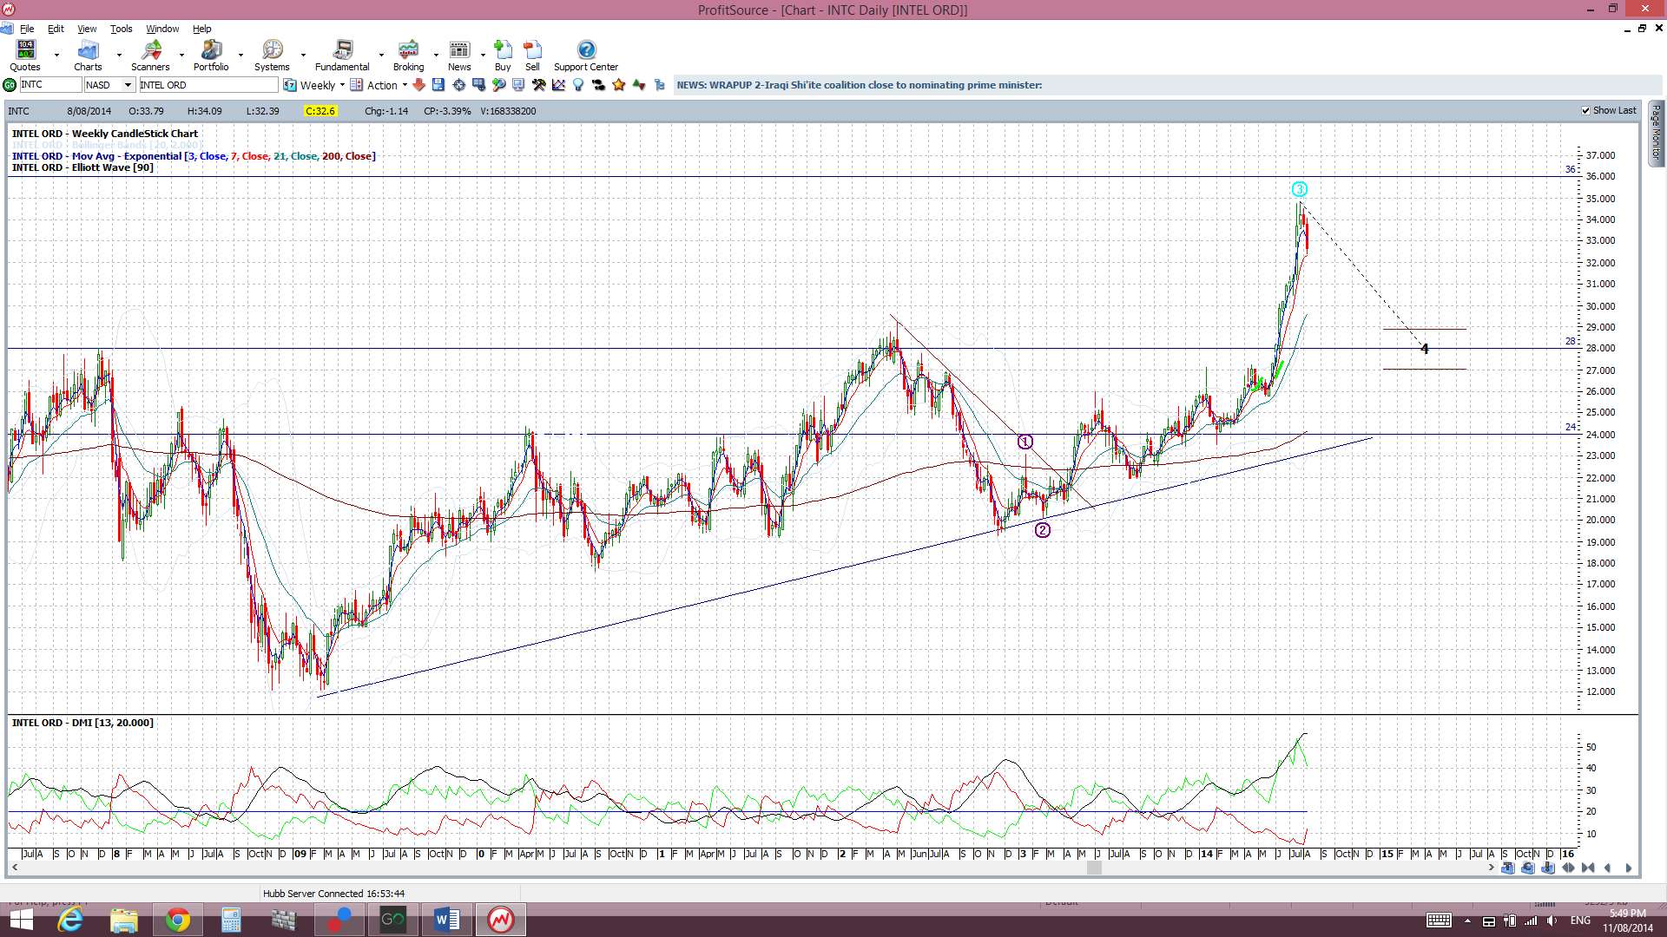Screen dimensions: 1667x937
Task: Open the Weekly timeframe dropdown
Action: pyautogui.click(x=314, y=85)
